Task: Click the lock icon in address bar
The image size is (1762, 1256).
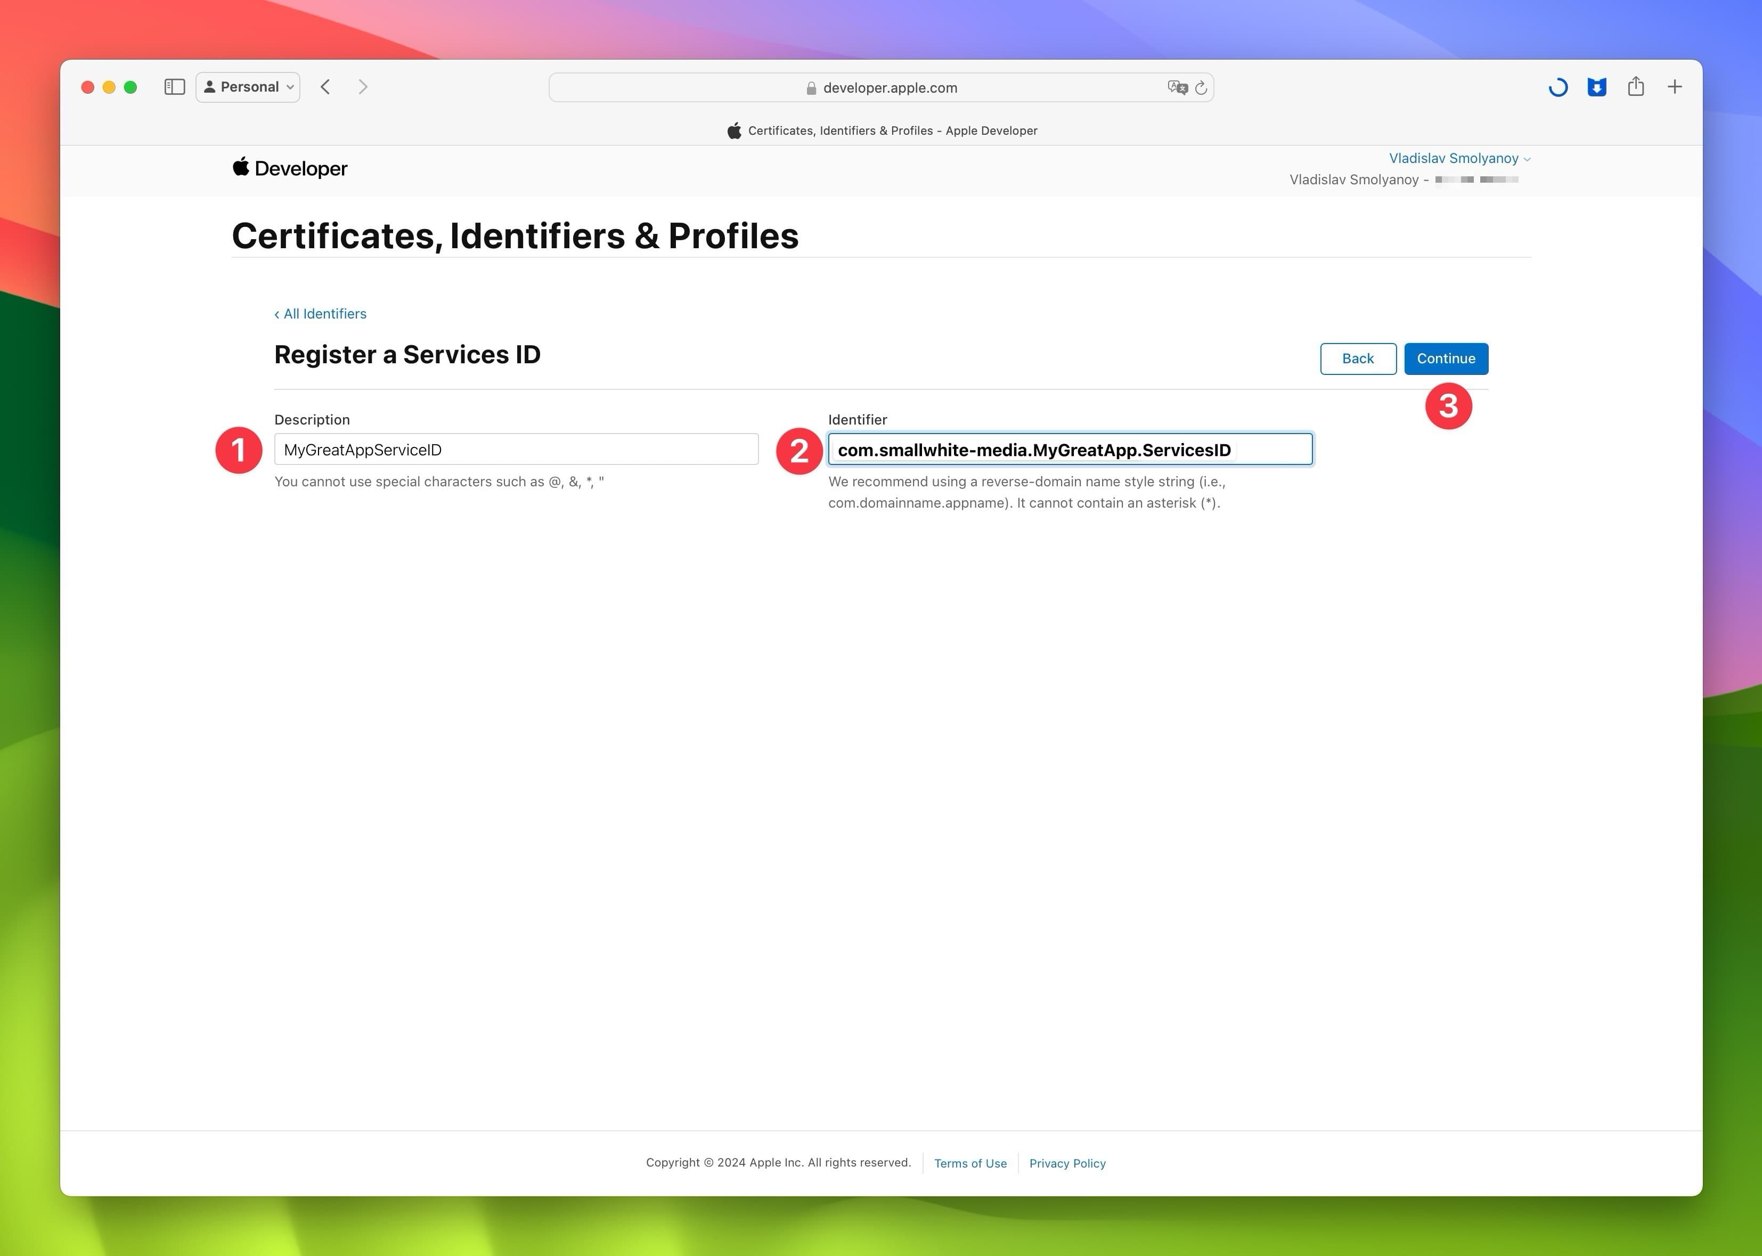Action: pos(811,89)
